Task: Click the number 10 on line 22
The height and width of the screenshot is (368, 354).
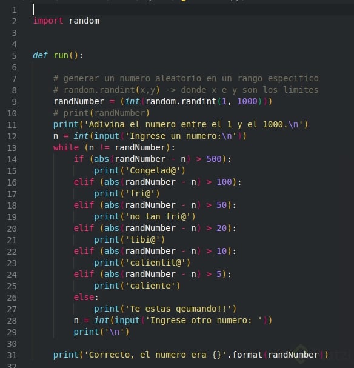Action: coord(222,251)
